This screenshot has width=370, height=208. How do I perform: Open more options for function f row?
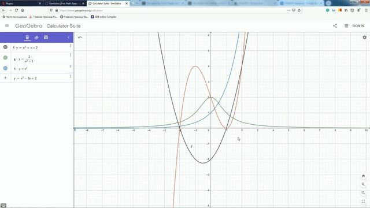(71, 46)
